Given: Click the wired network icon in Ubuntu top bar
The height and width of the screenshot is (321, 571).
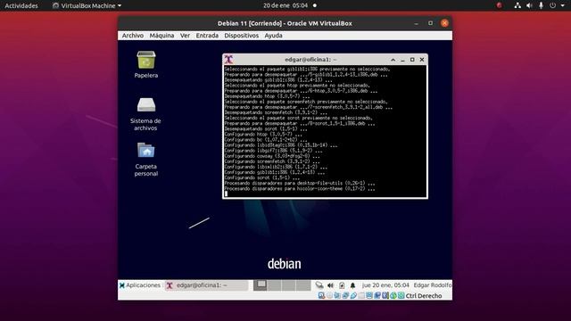Looking at the screenshot, I should (x=517, y=5).
